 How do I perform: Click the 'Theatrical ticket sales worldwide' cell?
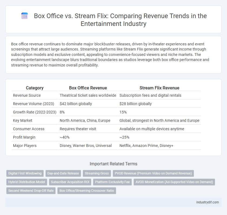tap(88, 95)
